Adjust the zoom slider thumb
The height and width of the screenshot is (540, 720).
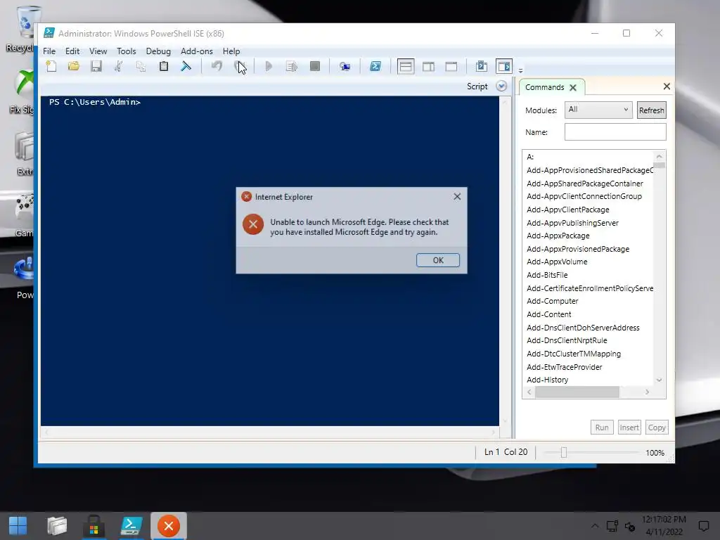[564, 453]
